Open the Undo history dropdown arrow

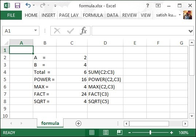[34, 5]
